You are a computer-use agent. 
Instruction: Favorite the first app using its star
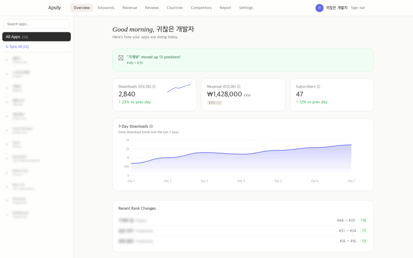[7, 60]
